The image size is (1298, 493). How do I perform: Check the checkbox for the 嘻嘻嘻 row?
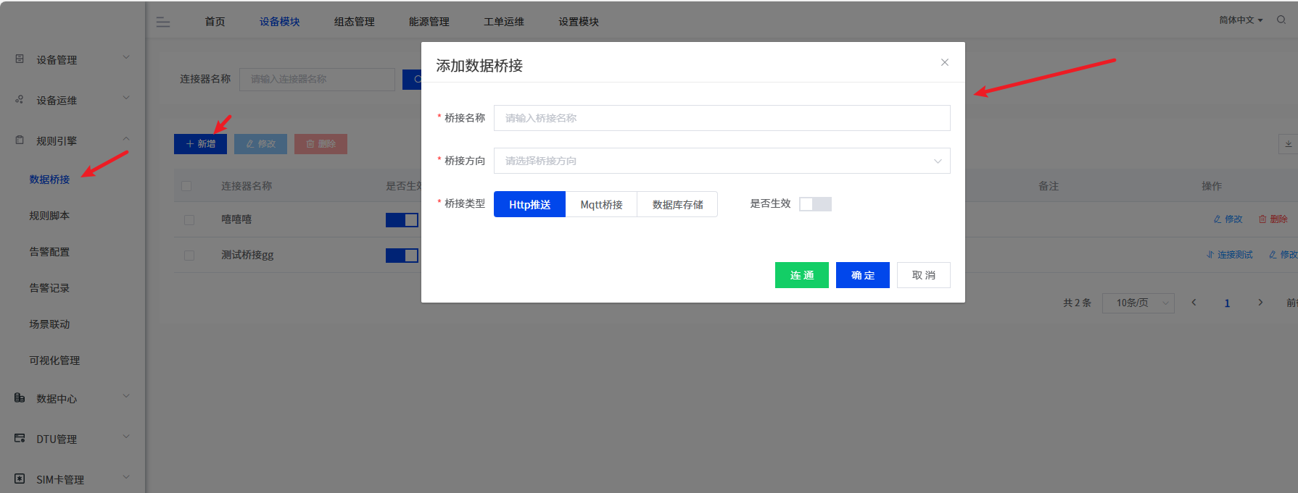click(x=189, y=219)
